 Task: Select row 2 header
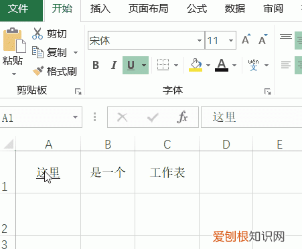coord(7,214)
